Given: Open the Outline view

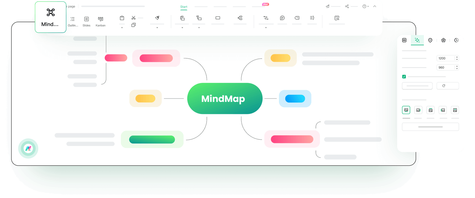Looking at the screenshot, I should (73, 21).
